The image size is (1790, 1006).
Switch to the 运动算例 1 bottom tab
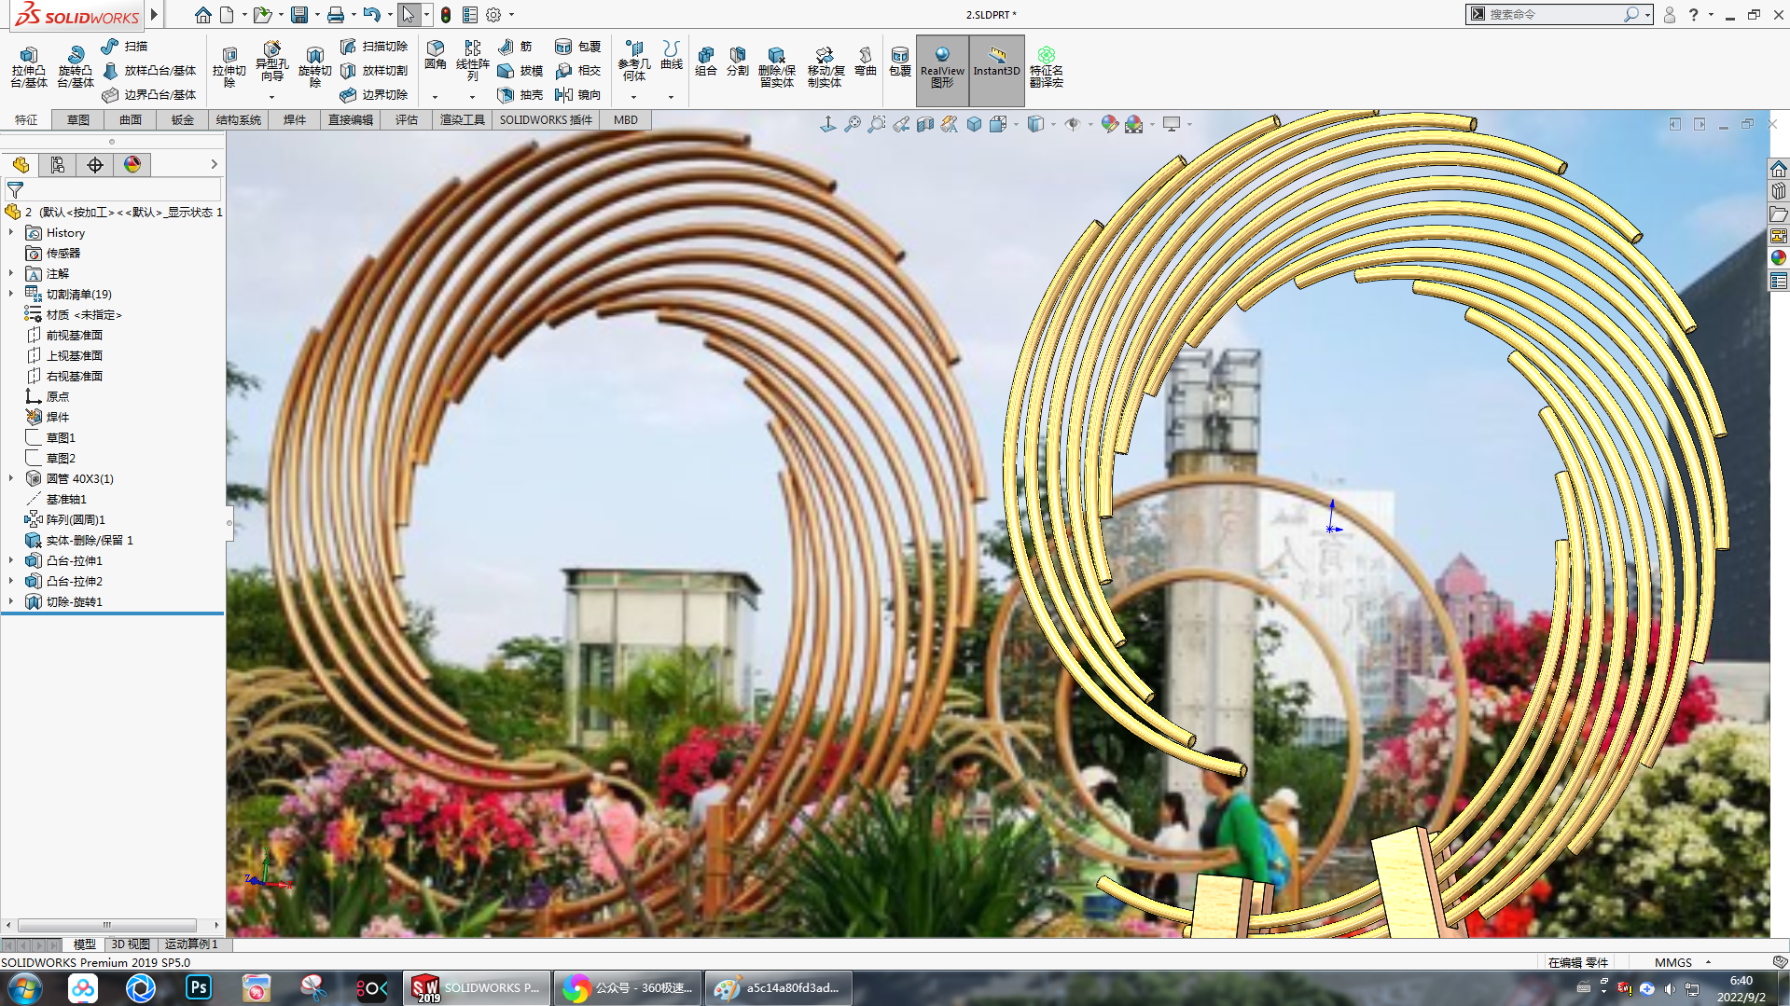click(x=191, y=944)
